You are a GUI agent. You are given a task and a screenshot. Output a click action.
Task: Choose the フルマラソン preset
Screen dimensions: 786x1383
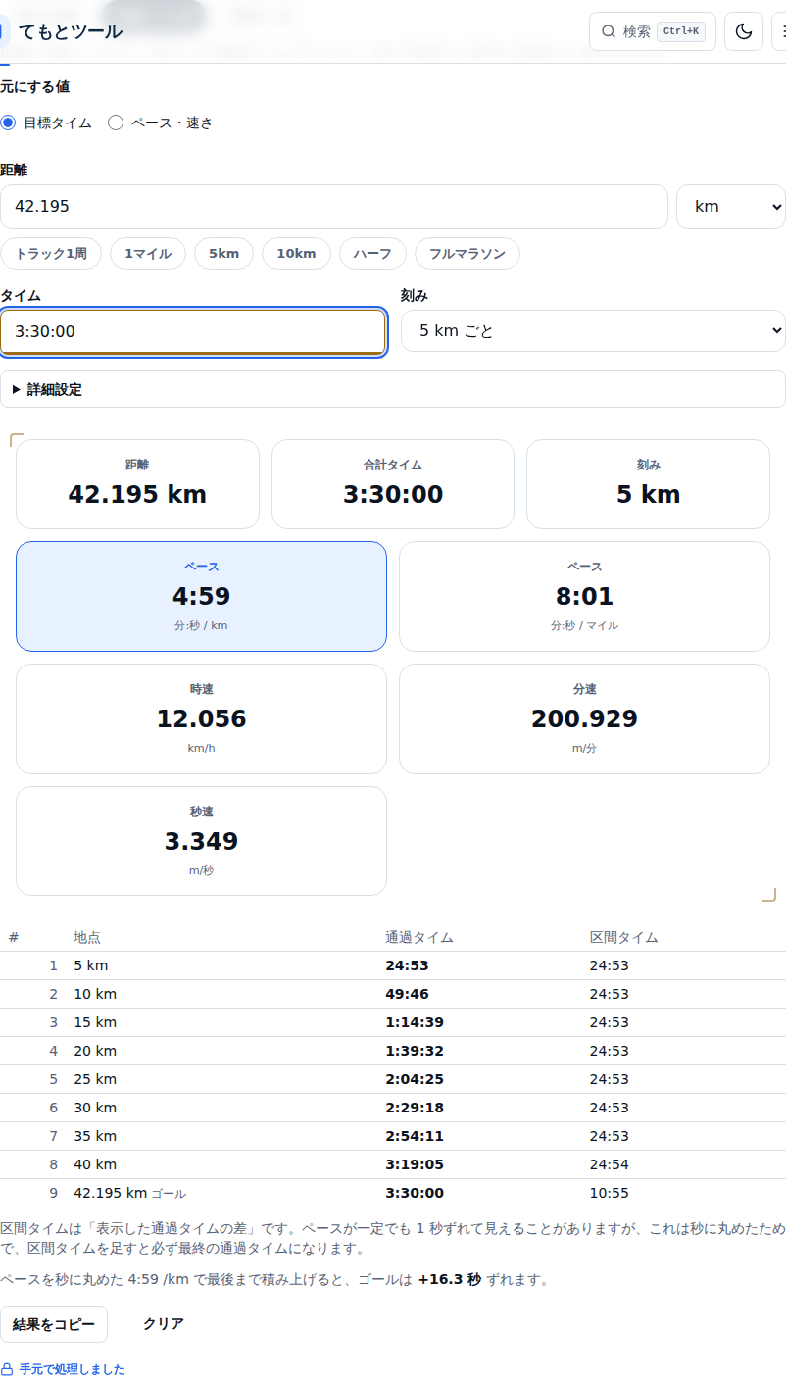467,254
